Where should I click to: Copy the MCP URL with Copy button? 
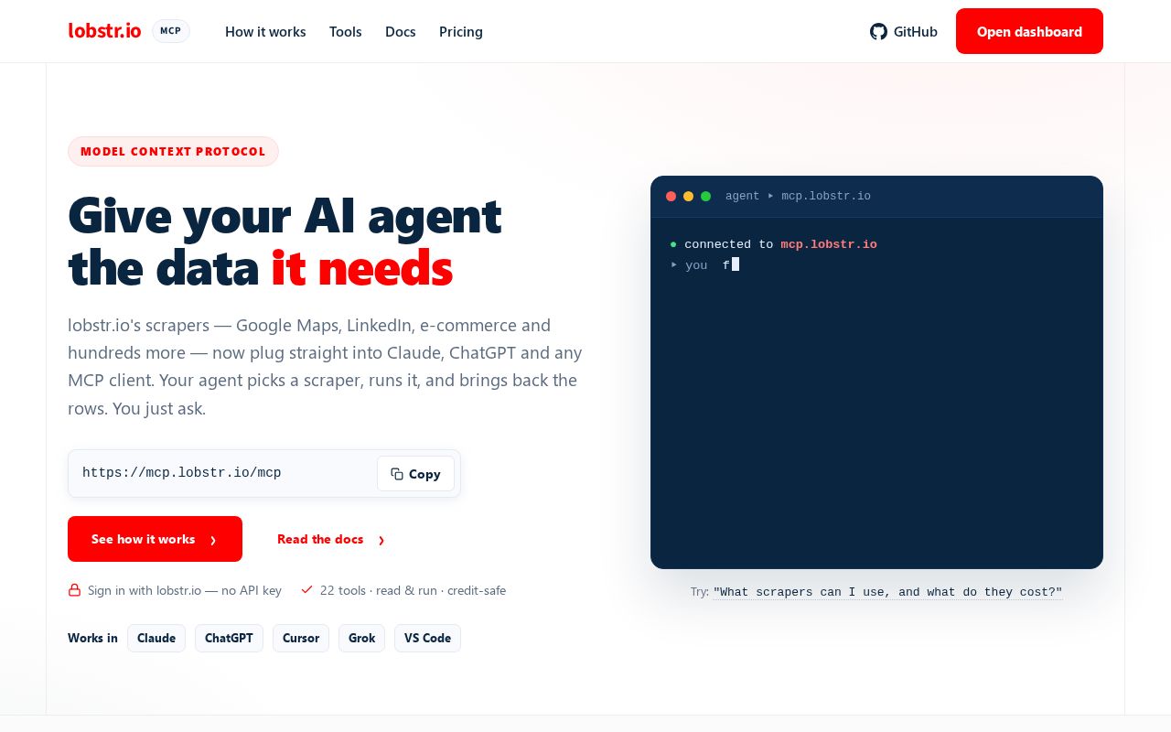click(415, 474)
